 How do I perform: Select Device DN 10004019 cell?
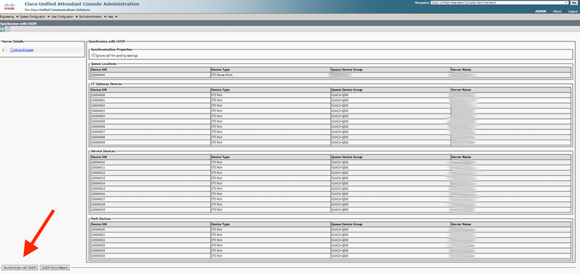[150, 210]
